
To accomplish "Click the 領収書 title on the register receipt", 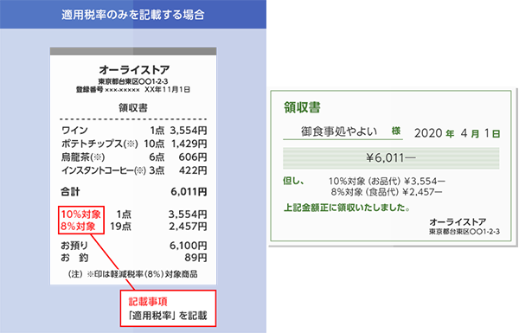I will point(133,108).
